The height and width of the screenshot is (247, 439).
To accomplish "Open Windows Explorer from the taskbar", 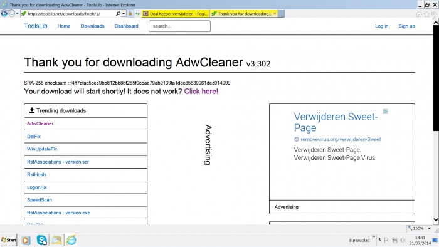I will pyautogui.click(x=56, y=240).
